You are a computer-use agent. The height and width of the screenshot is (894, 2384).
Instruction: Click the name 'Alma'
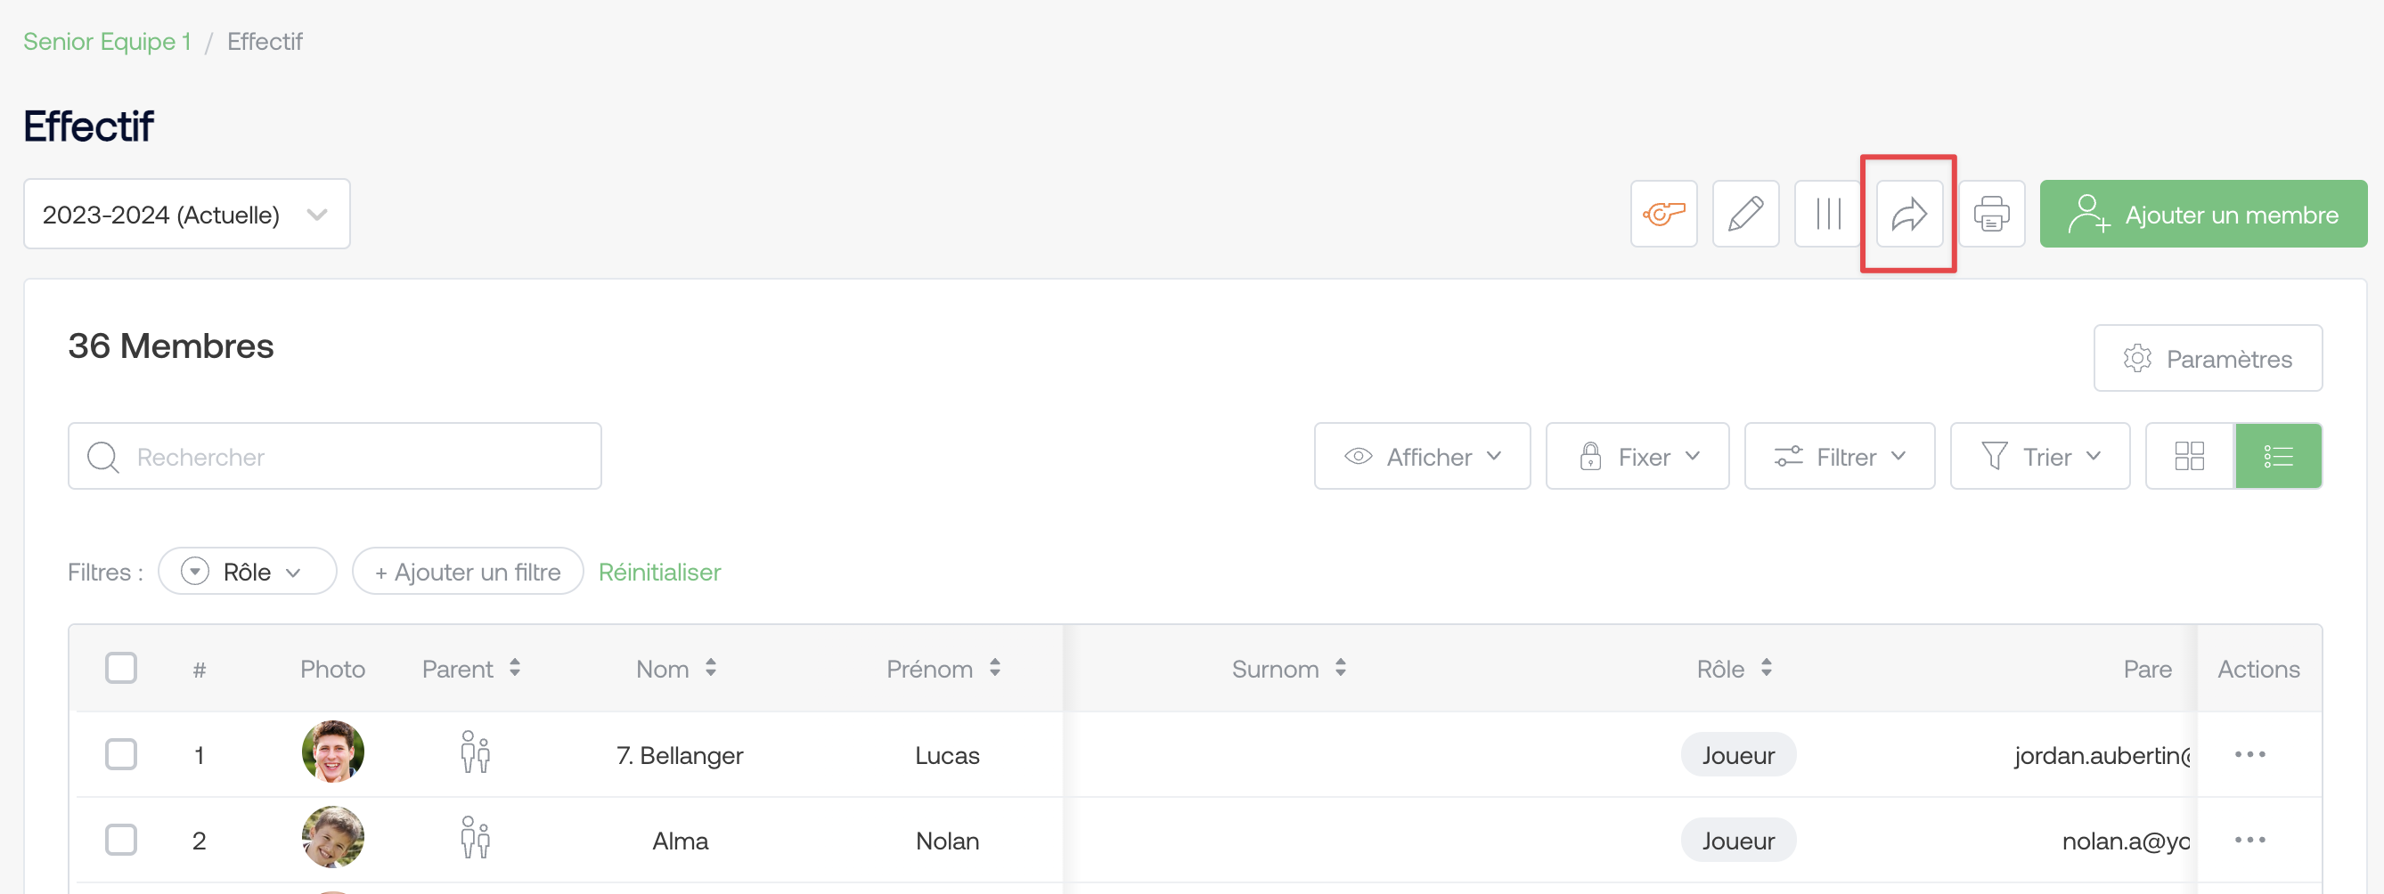point(681,841)
